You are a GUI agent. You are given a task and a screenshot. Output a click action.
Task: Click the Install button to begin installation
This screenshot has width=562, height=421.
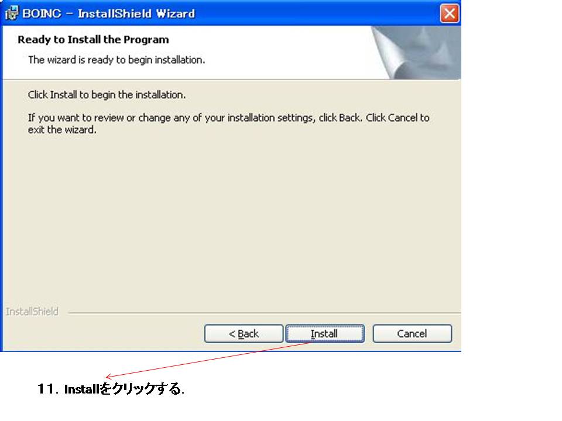pyautogui.click(x=325, y=334)
